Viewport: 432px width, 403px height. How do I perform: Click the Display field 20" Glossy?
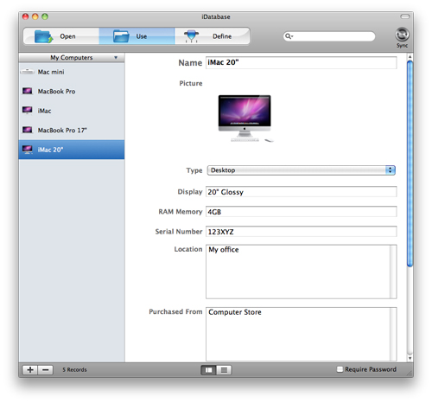pyautogui.click(x=302, y=192)
